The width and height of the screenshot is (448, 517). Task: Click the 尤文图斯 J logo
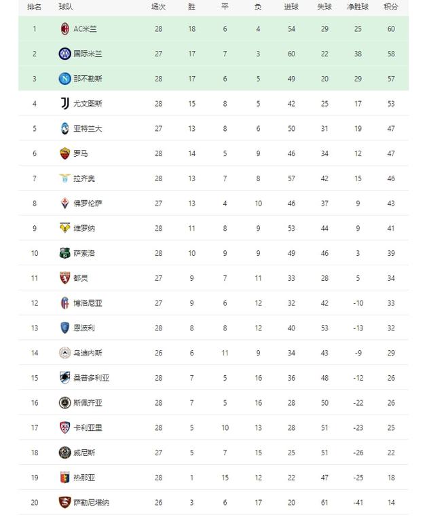pyautogui.click(x=65, y=104)
